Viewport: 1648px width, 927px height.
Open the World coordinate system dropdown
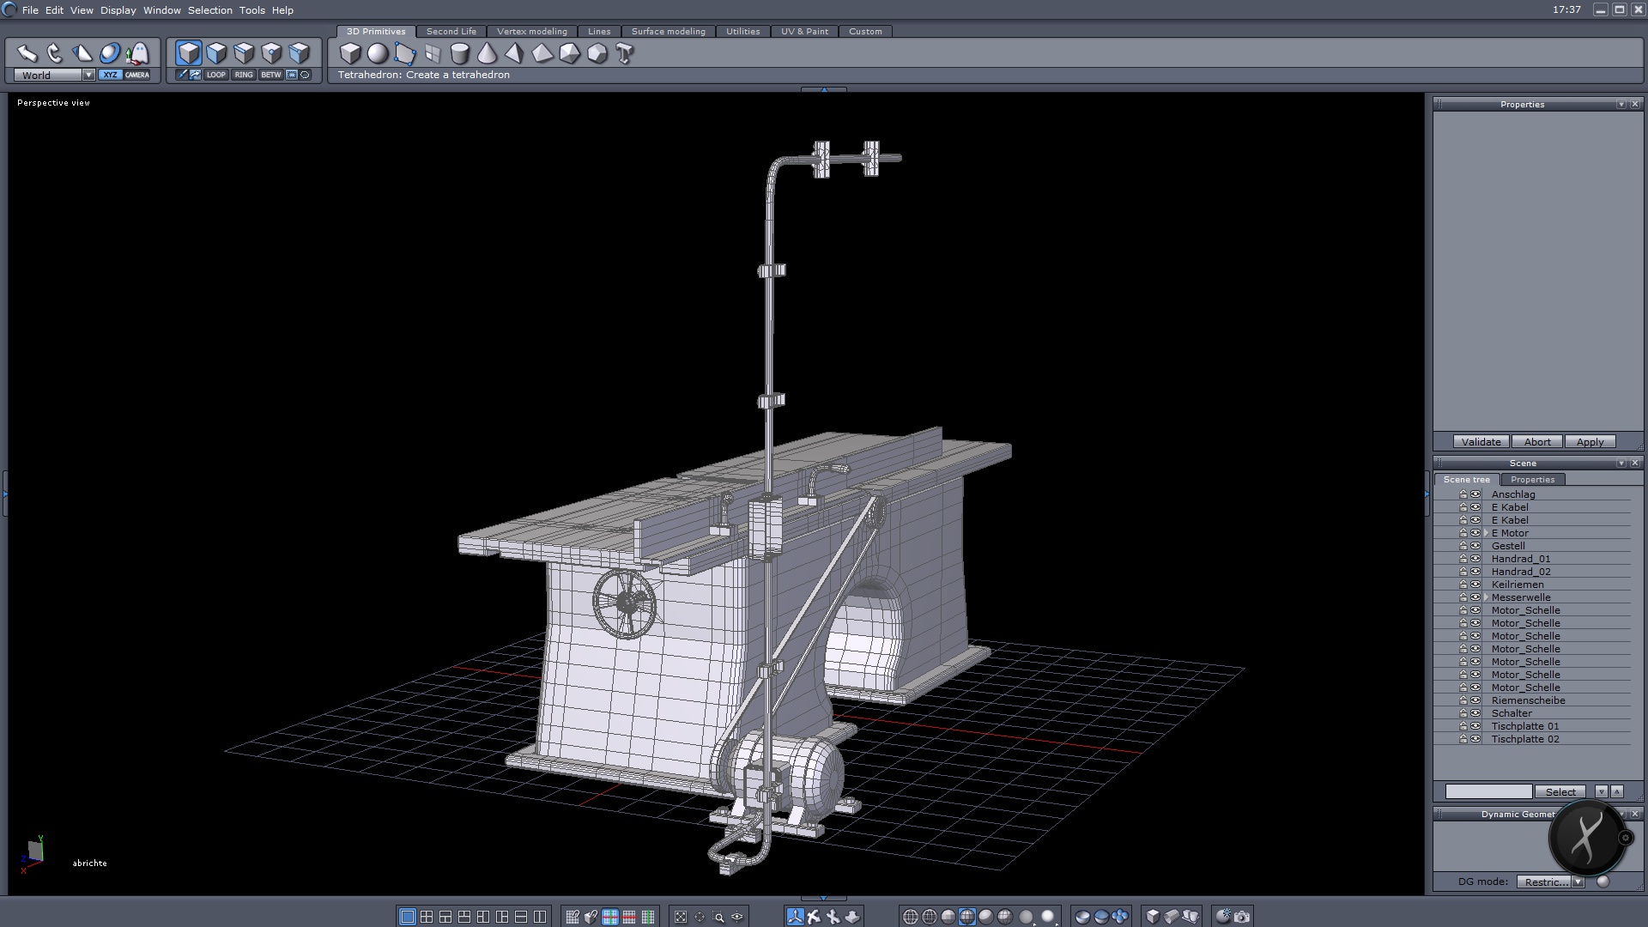point(88,76)
